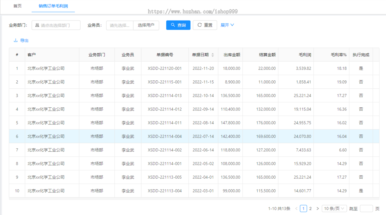
Task: Click date cell 2022-10-14
Action: [x=203, y=95]
